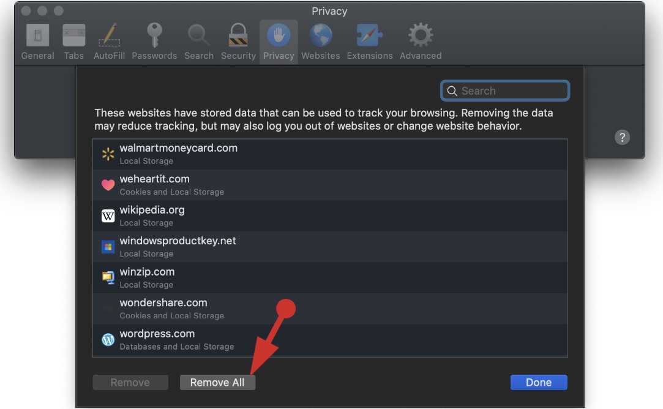
Task: Click the Security tab label
Action: point(238,56)
